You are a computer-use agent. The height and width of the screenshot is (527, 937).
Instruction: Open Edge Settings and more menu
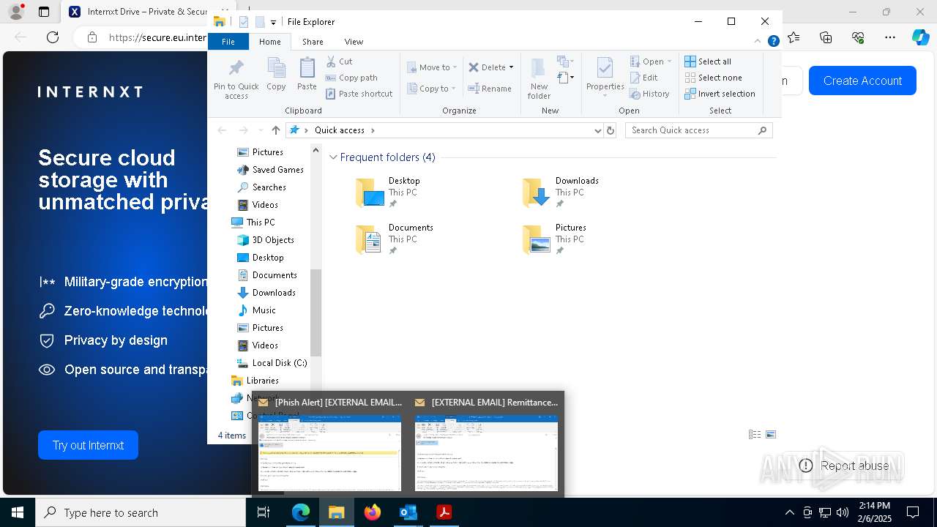(890, 37)
